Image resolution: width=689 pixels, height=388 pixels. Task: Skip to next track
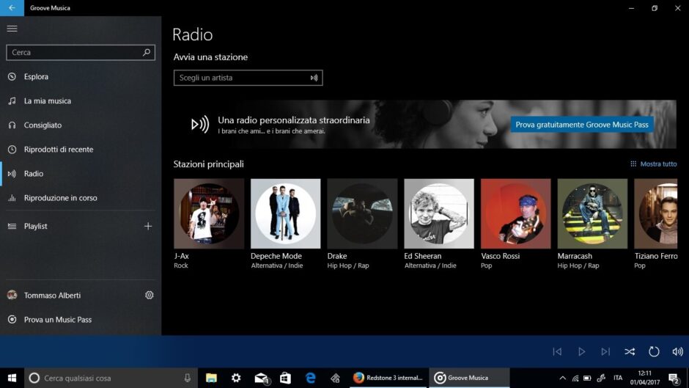click(605, 351)
